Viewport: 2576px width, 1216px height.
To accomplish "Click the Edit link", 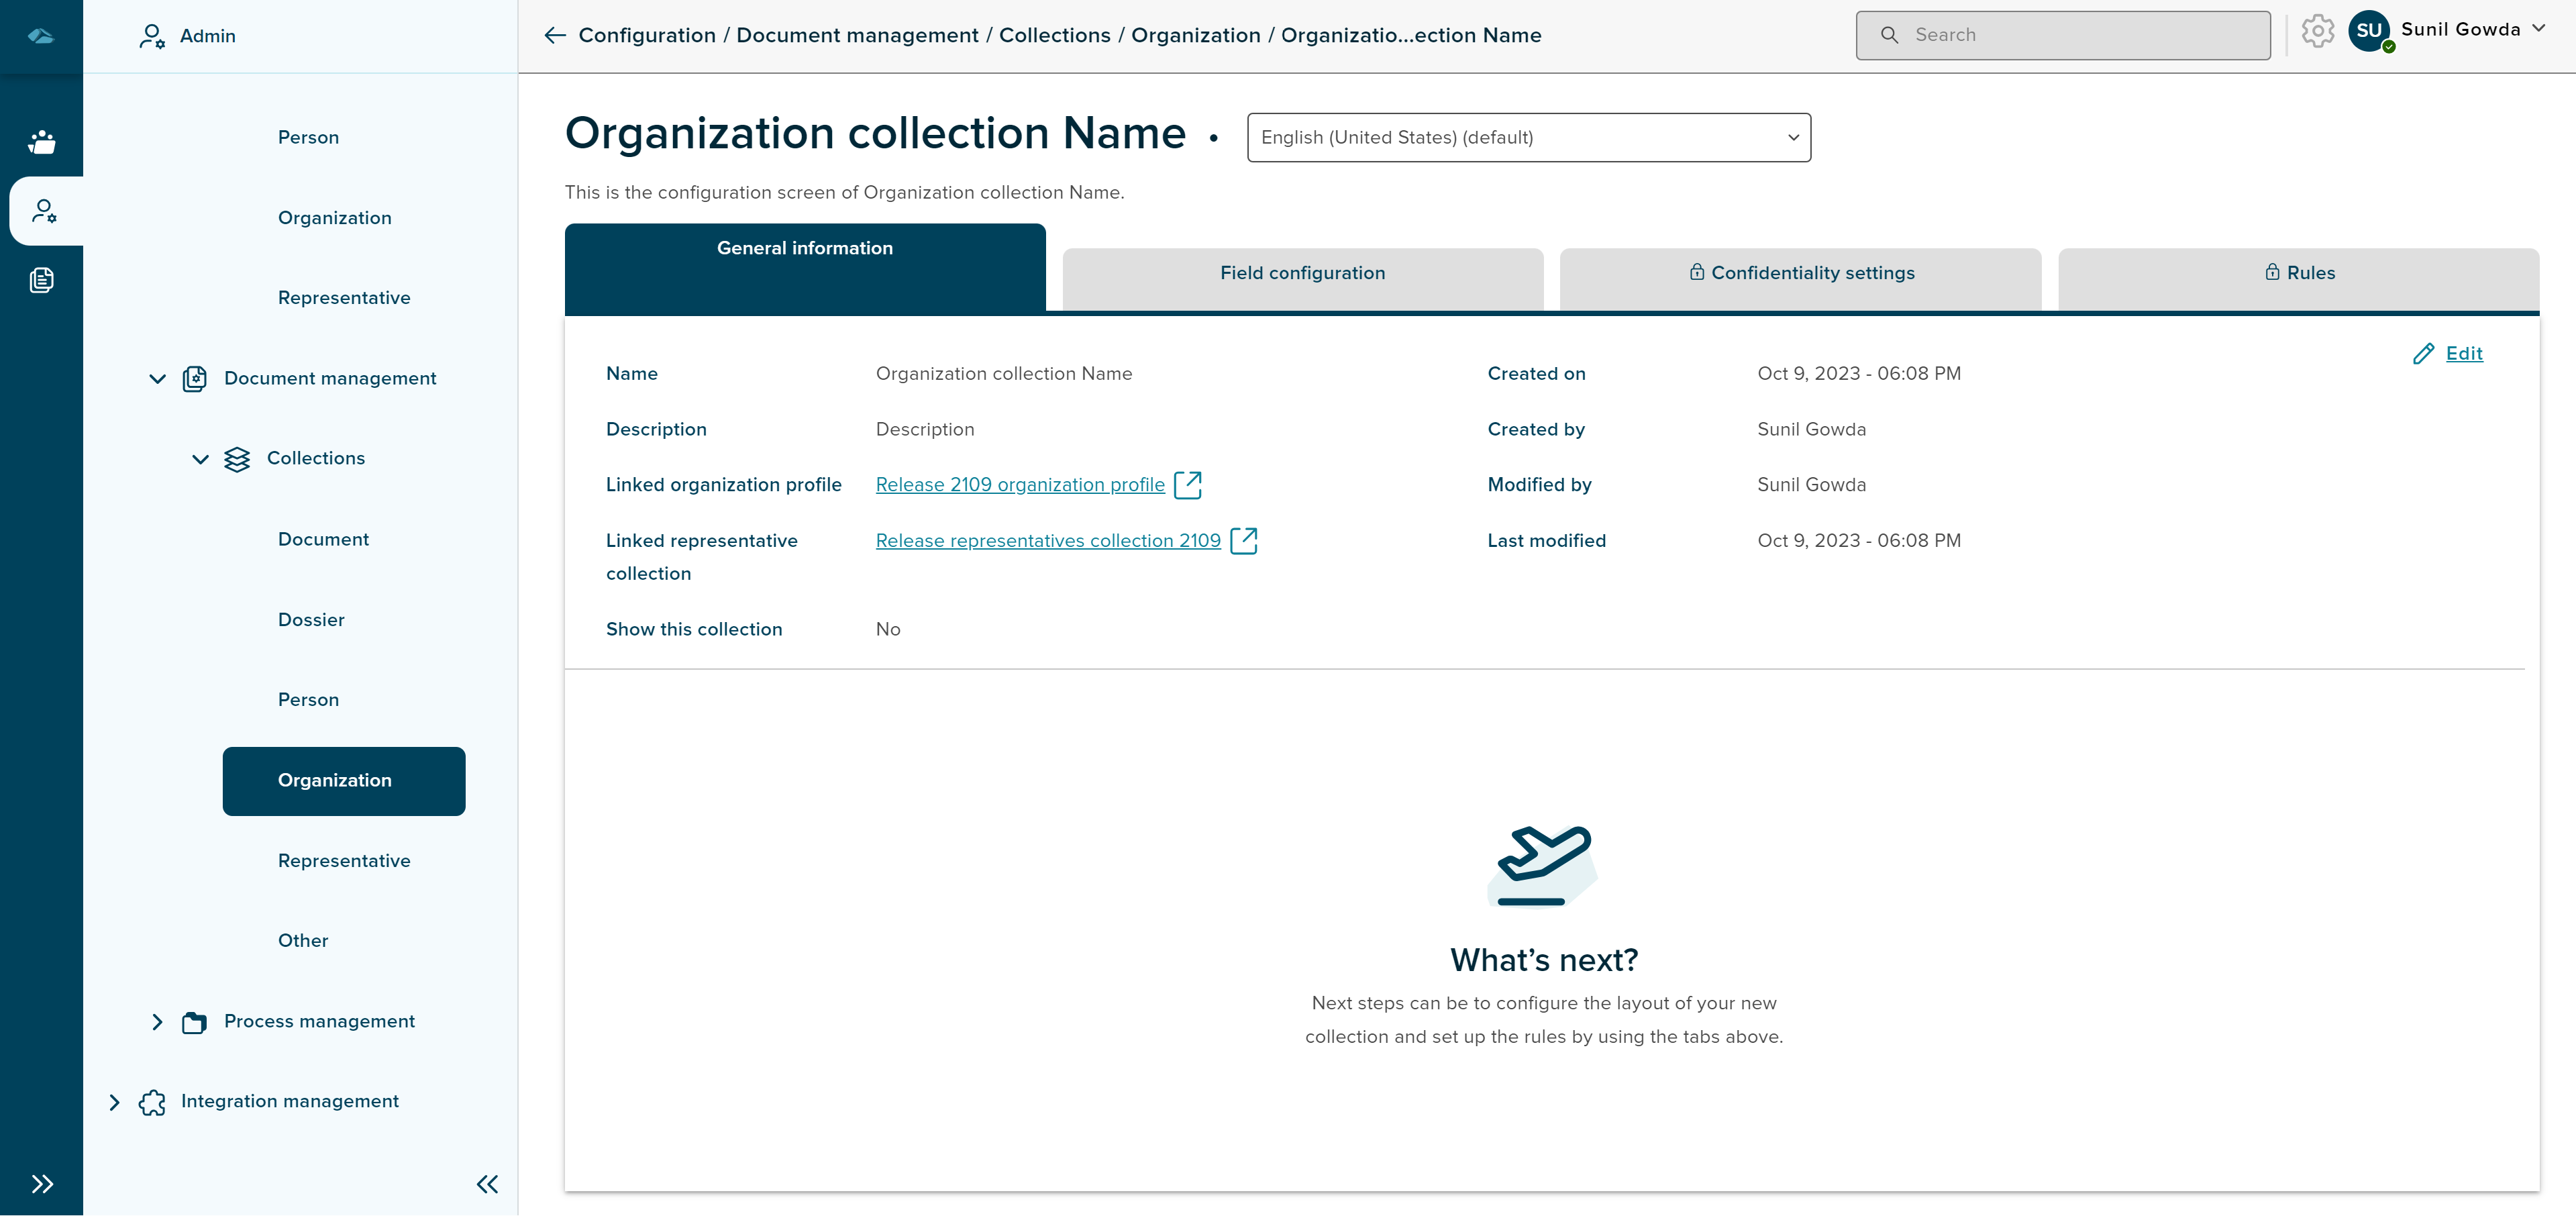I will [2463, 354].
